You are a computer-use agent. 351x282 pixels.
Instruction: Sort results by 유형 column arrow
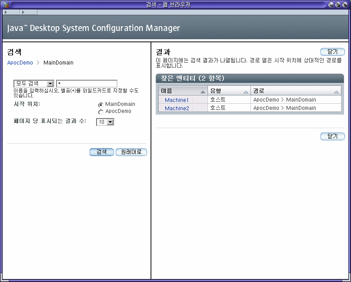pyautogui.click(x=246, y=92)
